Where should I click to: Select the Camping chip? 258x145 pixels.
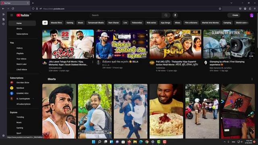(227, 23)
